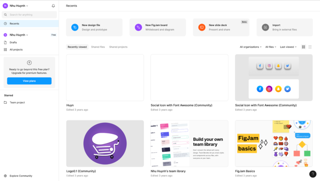Click the upgrade arrow circle icon
The image size is (320, 181).
29,63
